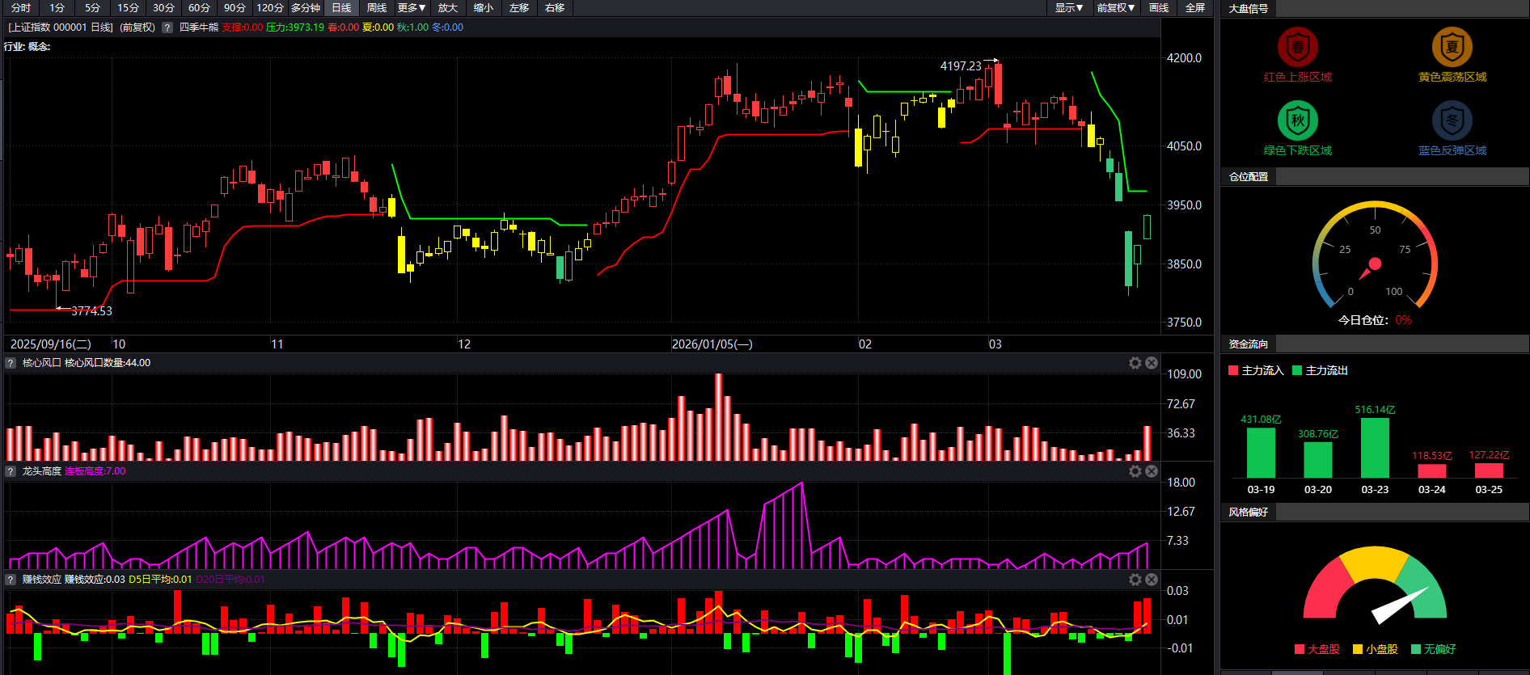Expand the 更多 timeframe dropdown
Screen dimensions: 1530x675
412,8
